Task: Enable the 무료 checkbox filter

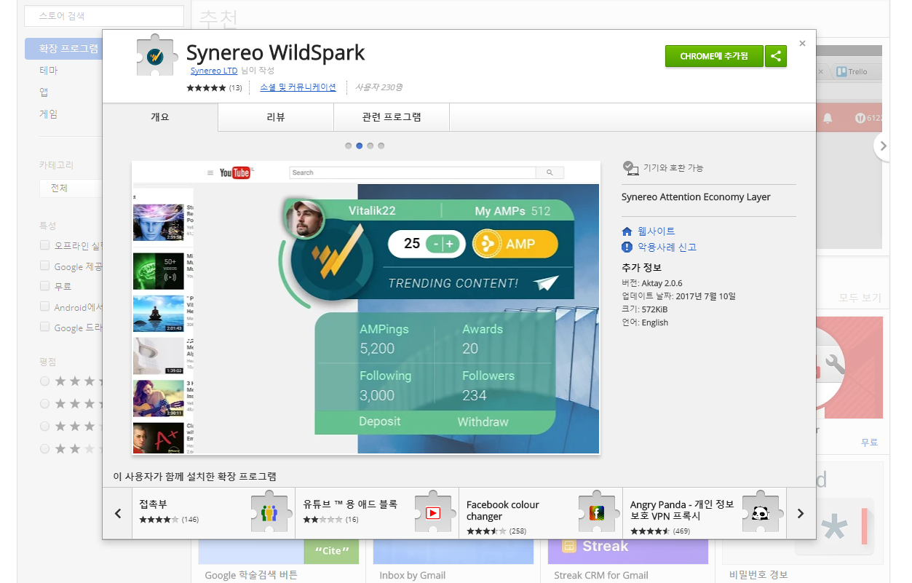Action: coord(45,286)
